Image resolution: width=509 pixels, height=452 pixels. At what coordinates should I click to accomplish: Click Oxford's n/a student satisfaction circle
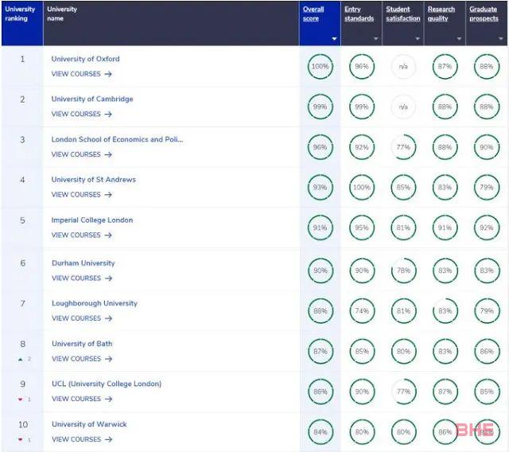403,67
